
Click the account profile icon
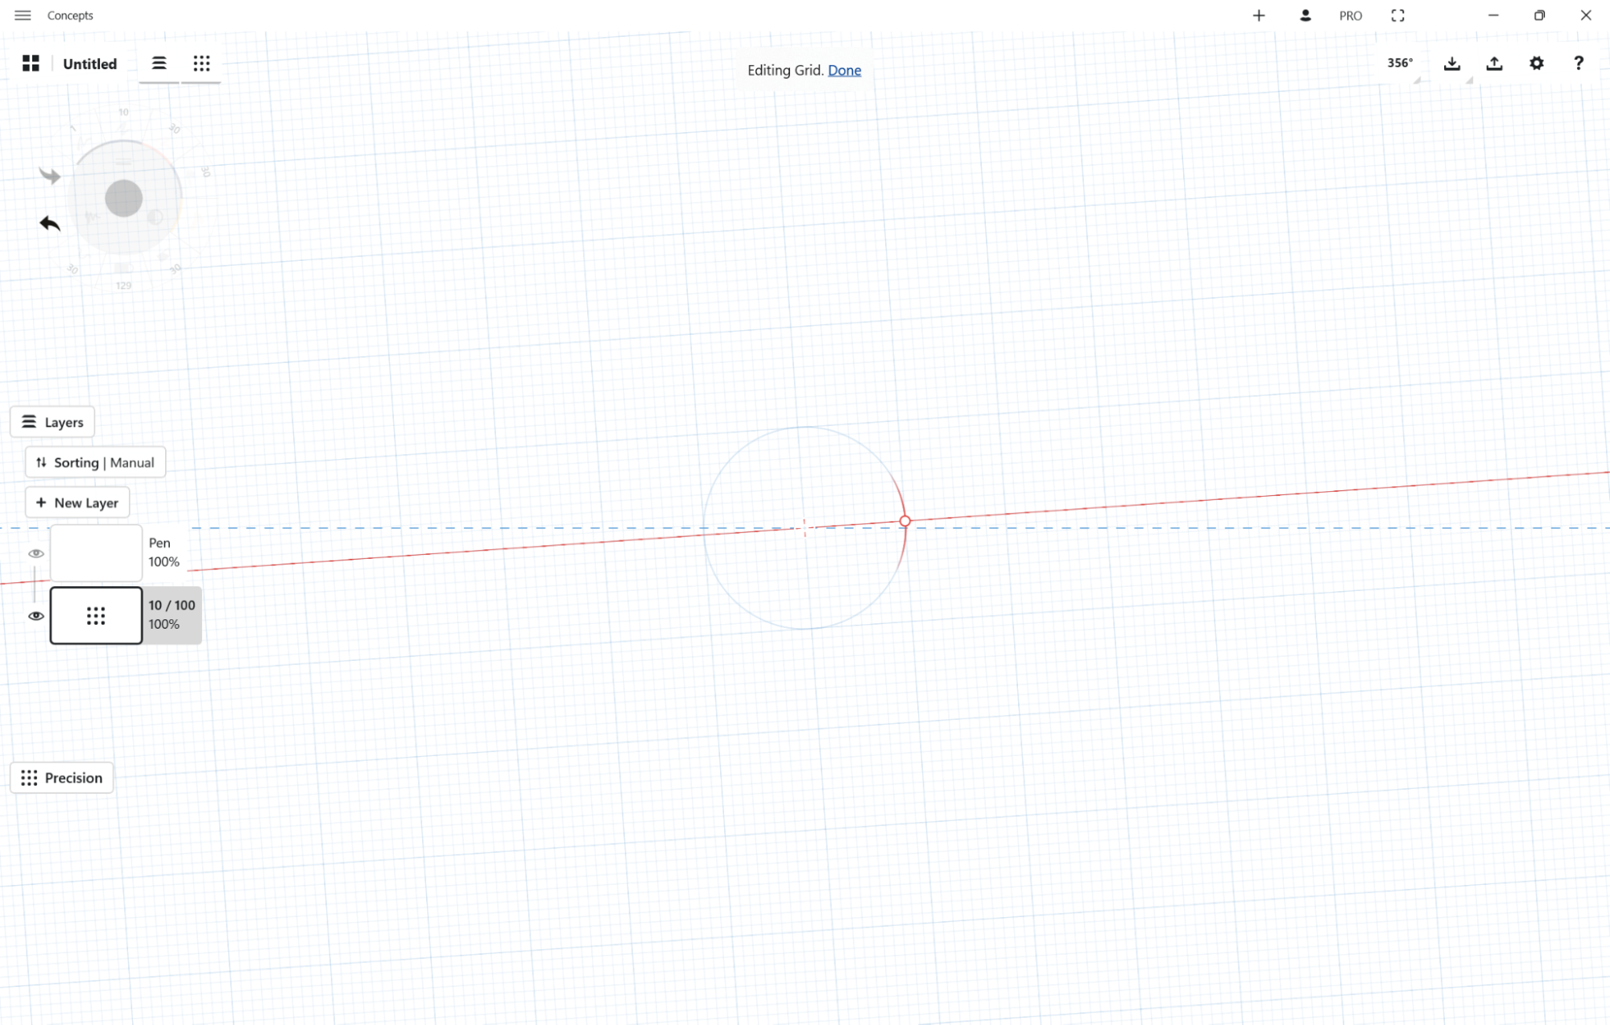pos(1305,15)
